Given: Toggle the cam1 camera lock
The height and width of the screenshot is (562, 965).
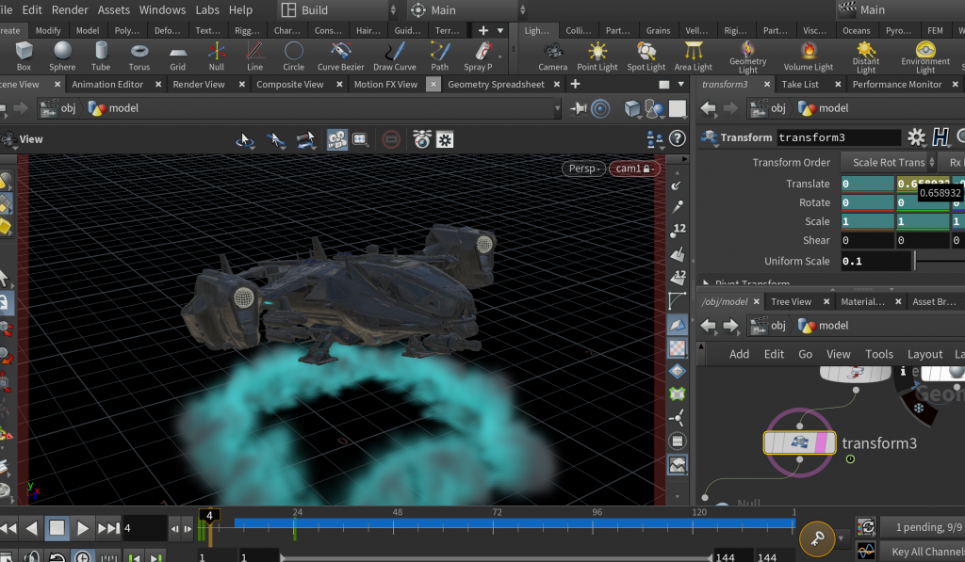Looking at the screenshot, I should [x=646, y=169].
